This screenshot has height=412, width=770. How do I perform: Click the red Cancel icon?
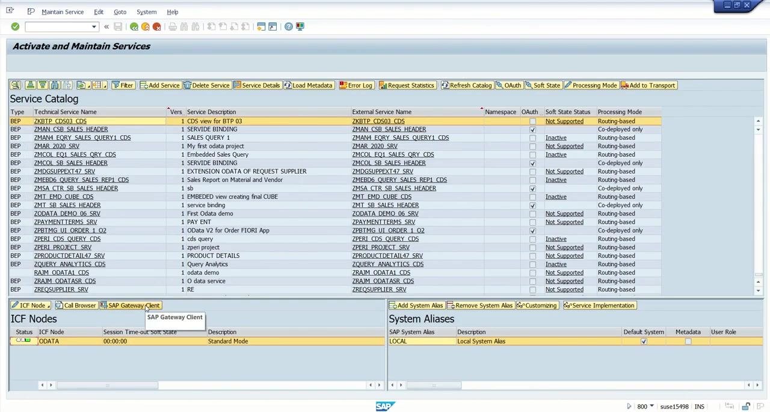click(156, 26)
